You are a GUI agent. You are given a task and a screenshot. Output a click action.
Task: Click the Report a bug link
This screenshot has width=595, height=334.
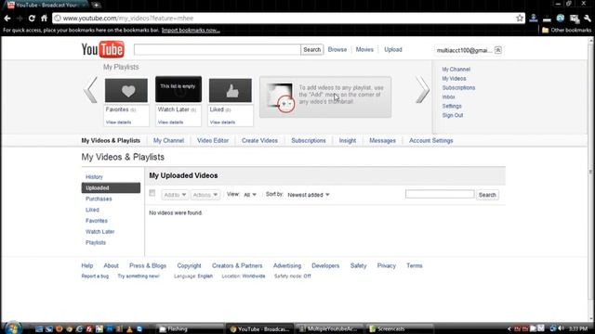coord(95,276)
